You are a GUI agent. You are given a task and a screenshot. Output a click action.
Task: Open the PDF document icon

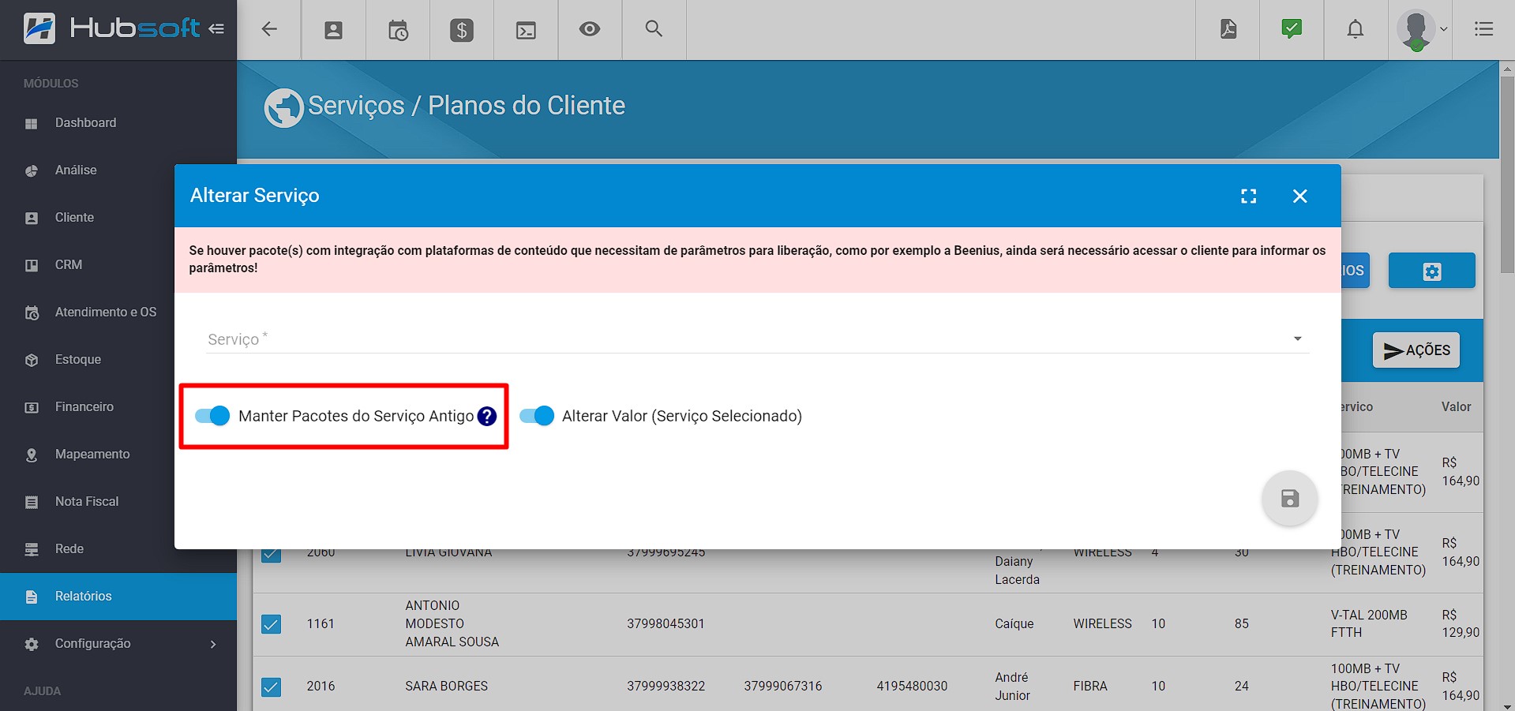coord(1228,29)
